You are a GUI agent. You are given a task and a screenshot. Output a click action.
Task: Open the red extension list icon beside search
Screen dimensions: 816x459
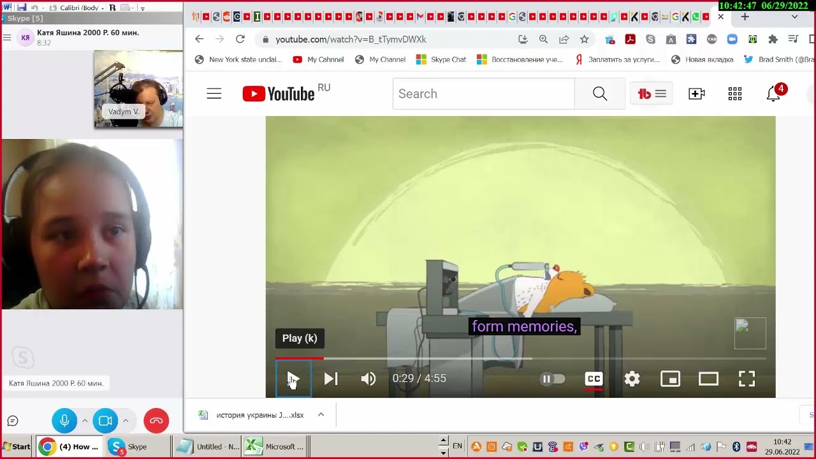[x=652, y=94]
